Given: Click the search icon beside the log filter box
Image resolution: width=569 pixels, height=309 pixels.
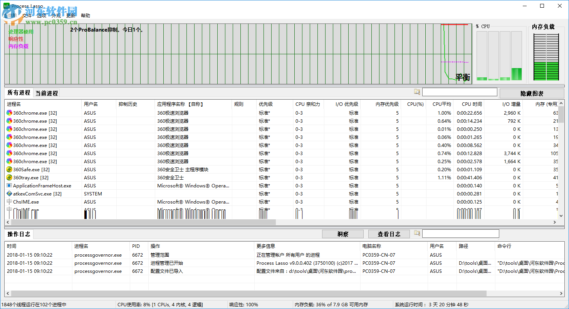Looking at the screenshot, I should coord(417,233).
